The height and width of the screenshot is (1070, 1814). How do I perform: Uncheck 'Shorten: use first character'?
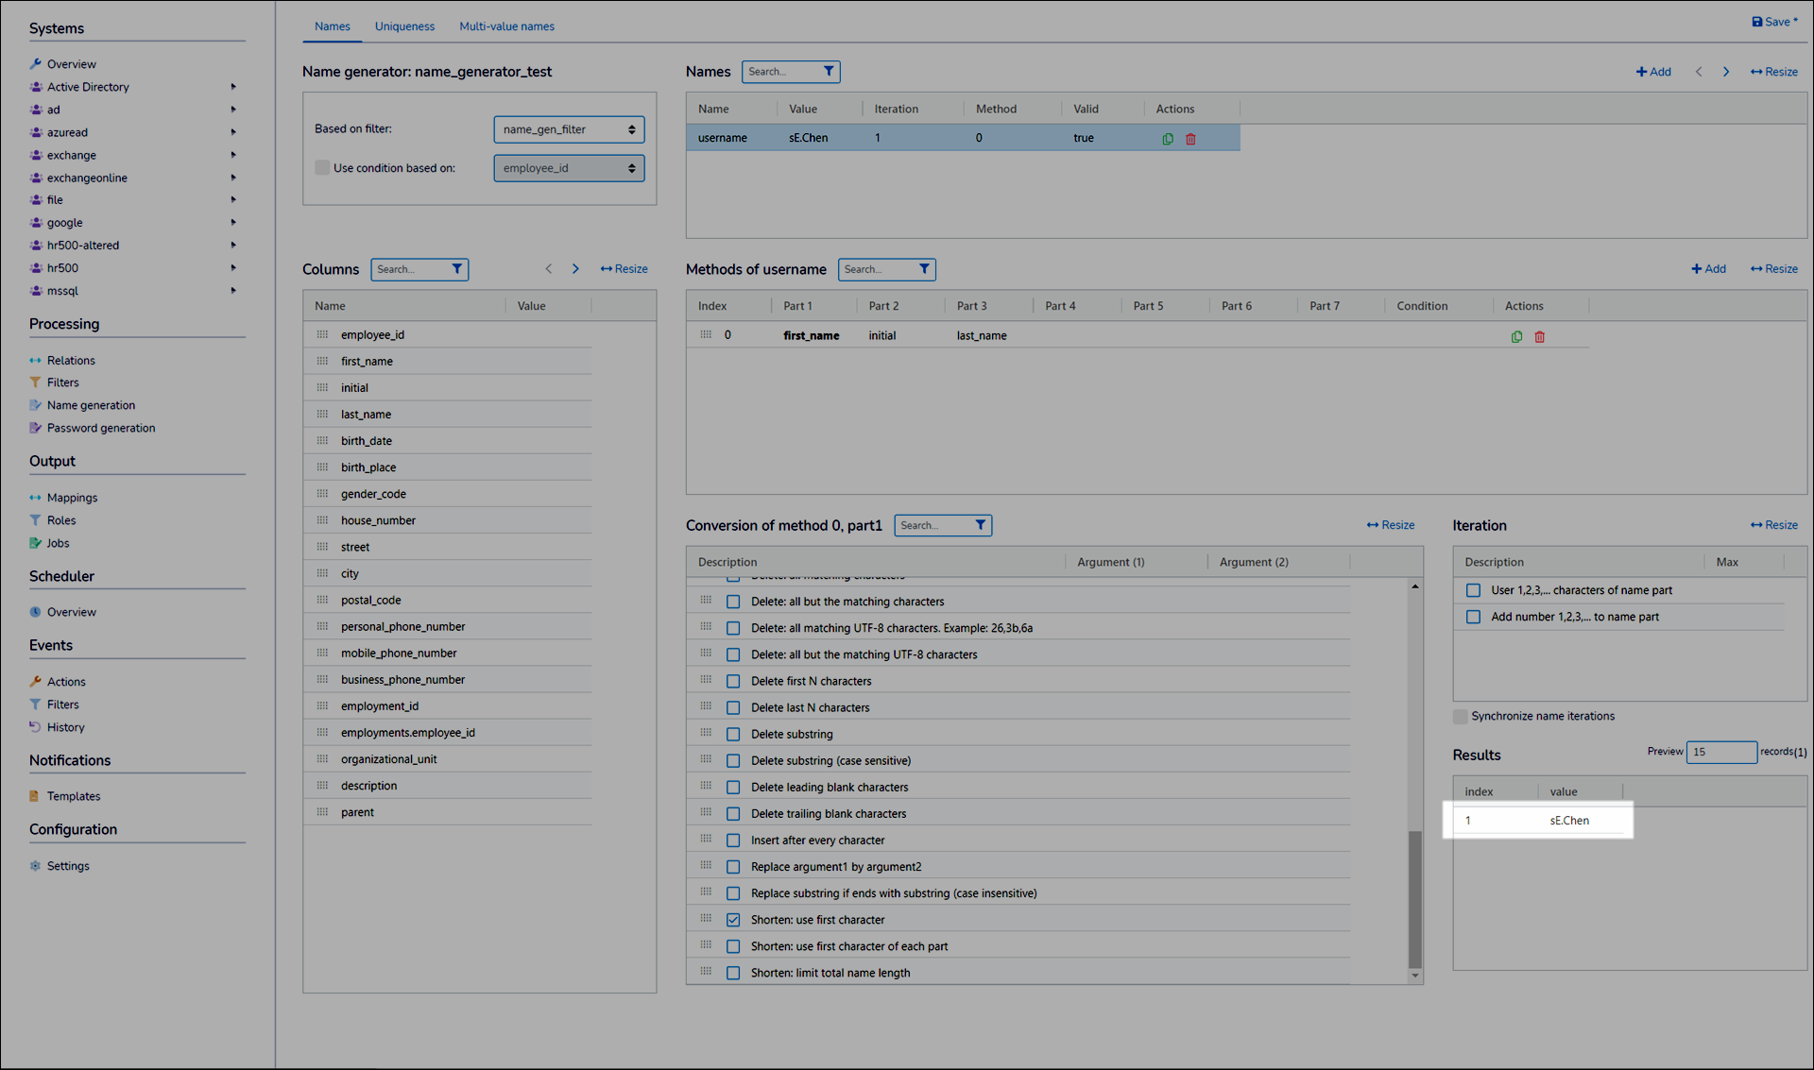(733, 920)
